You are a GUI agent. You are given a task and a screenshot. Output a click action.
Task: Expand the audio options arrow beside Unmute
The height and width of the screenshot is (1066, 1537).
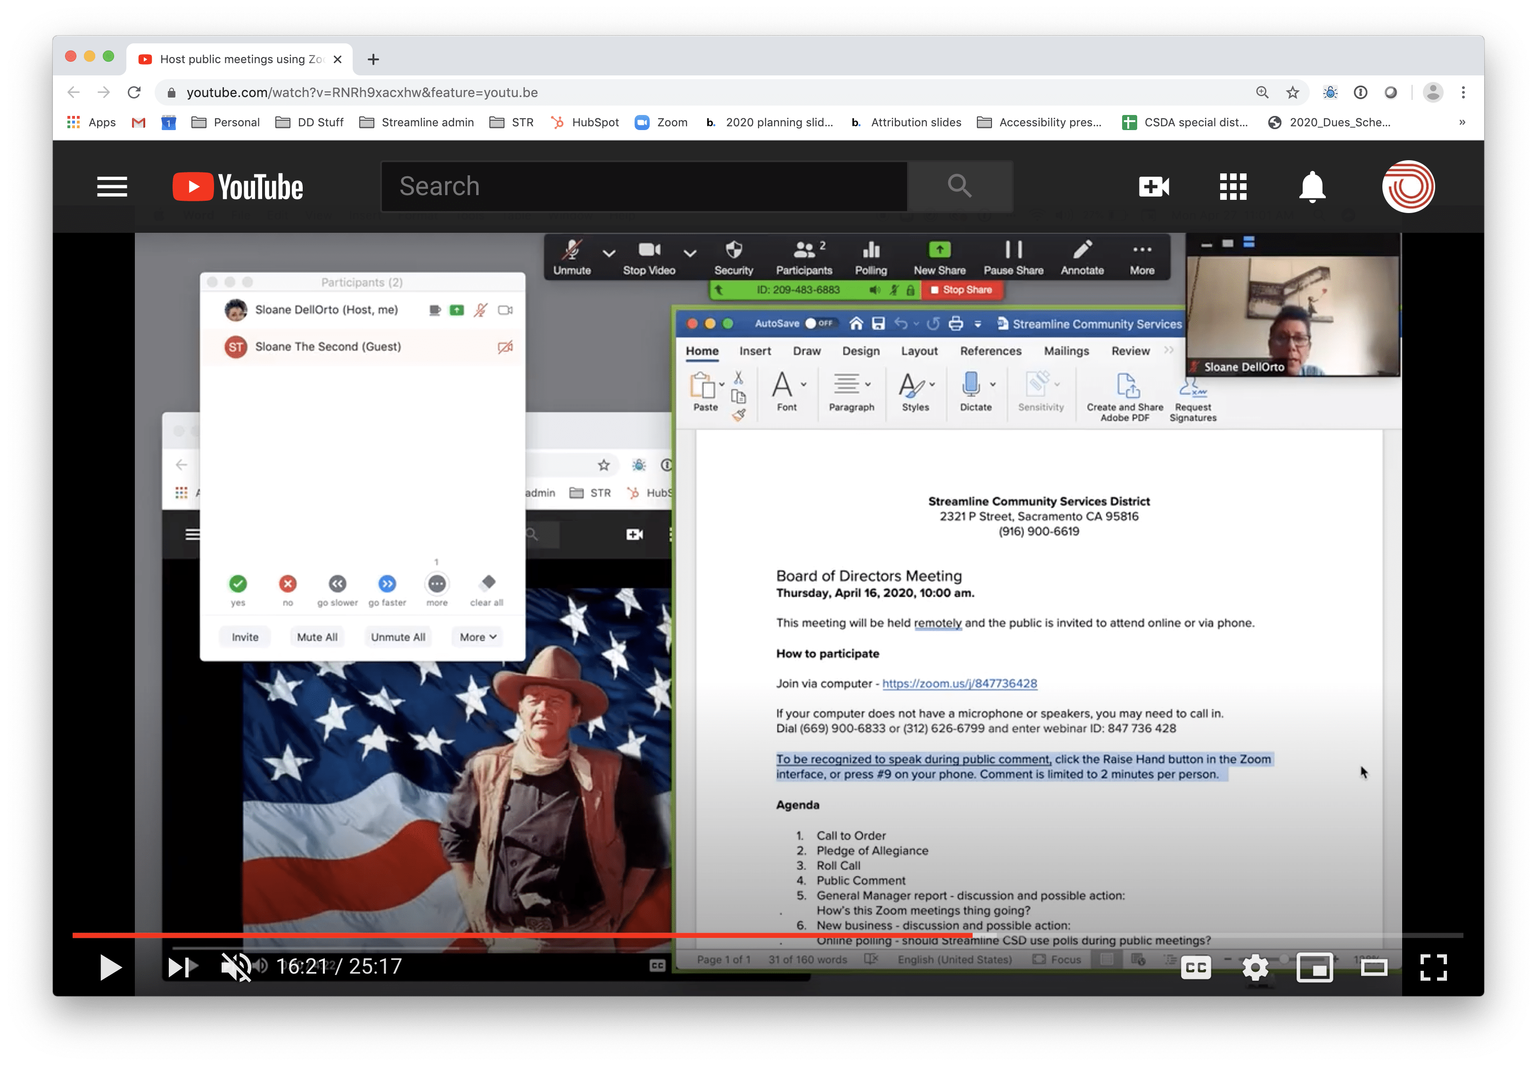click(608, 253)
